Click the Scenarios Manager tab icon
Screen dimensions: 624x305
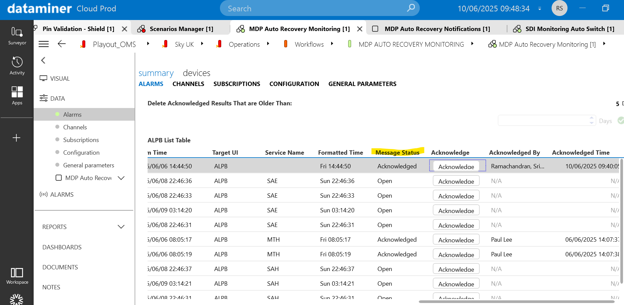pyautogui.click(x=141, y=29)
